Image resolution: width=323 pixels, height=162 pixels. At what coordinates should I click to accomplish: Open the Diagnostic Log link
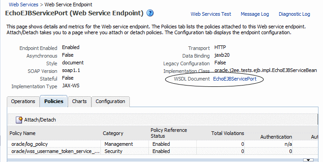coord(294,14)
